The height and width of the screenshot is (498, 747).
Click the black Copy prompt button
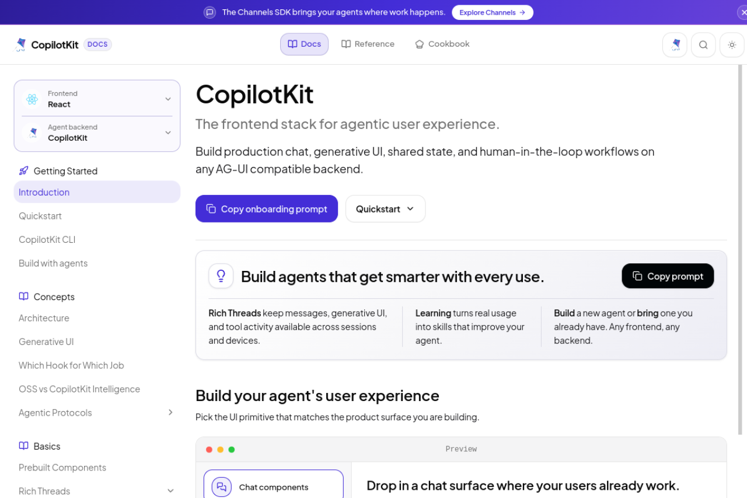point(668,276)
